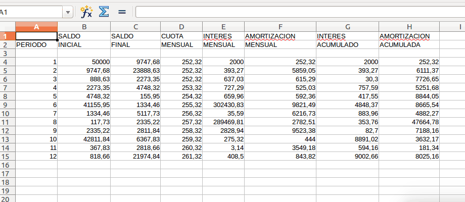Open the Function Wizard
This screenshot has height=202, width=465.
(86, 12)
